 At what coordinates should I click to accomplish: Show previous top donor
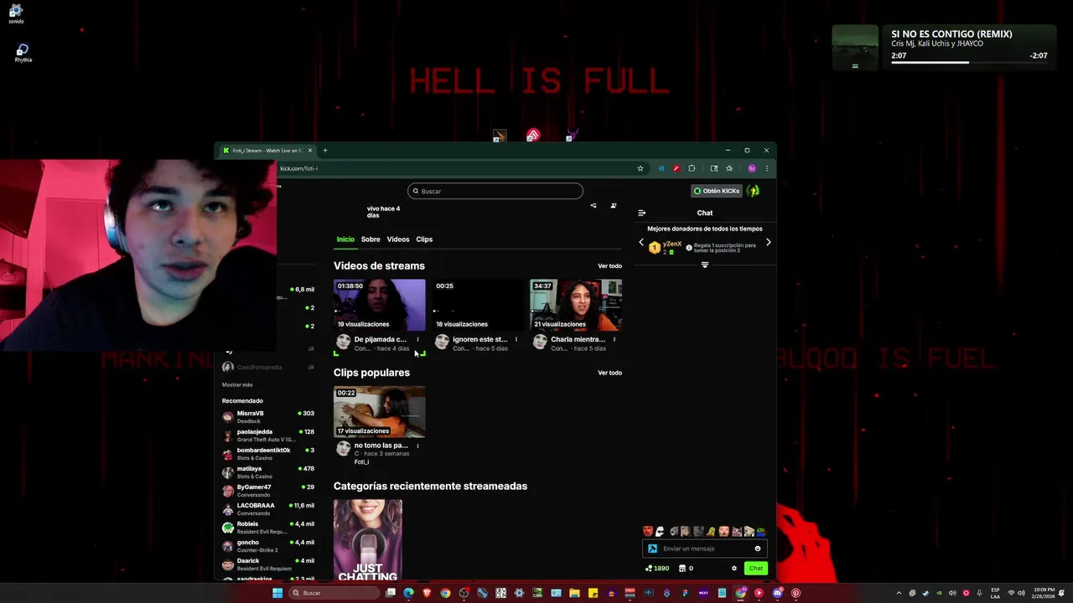point(641,243)
